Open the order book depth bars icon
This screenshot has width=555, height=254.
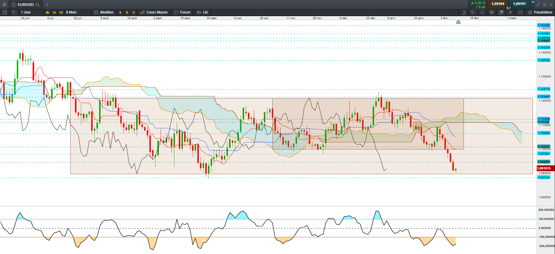coord(533,4)
